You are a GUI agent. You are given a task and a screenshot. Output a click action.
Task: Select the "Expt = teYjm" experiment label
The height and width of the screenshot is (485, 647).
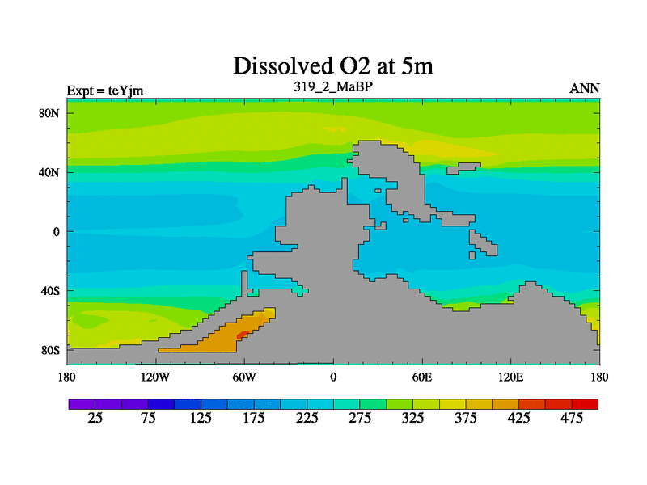[105, 90]
